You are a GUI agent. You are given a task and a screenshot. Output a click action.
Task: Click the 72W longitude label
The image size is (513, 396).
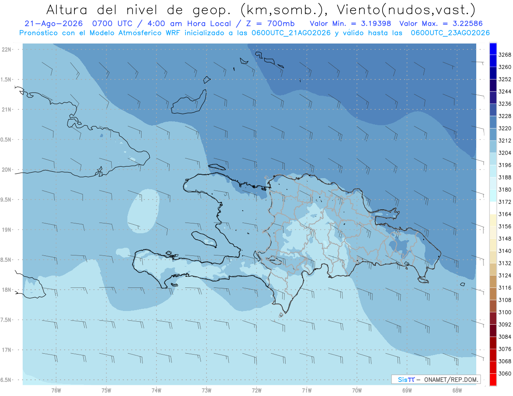point(256,390)
